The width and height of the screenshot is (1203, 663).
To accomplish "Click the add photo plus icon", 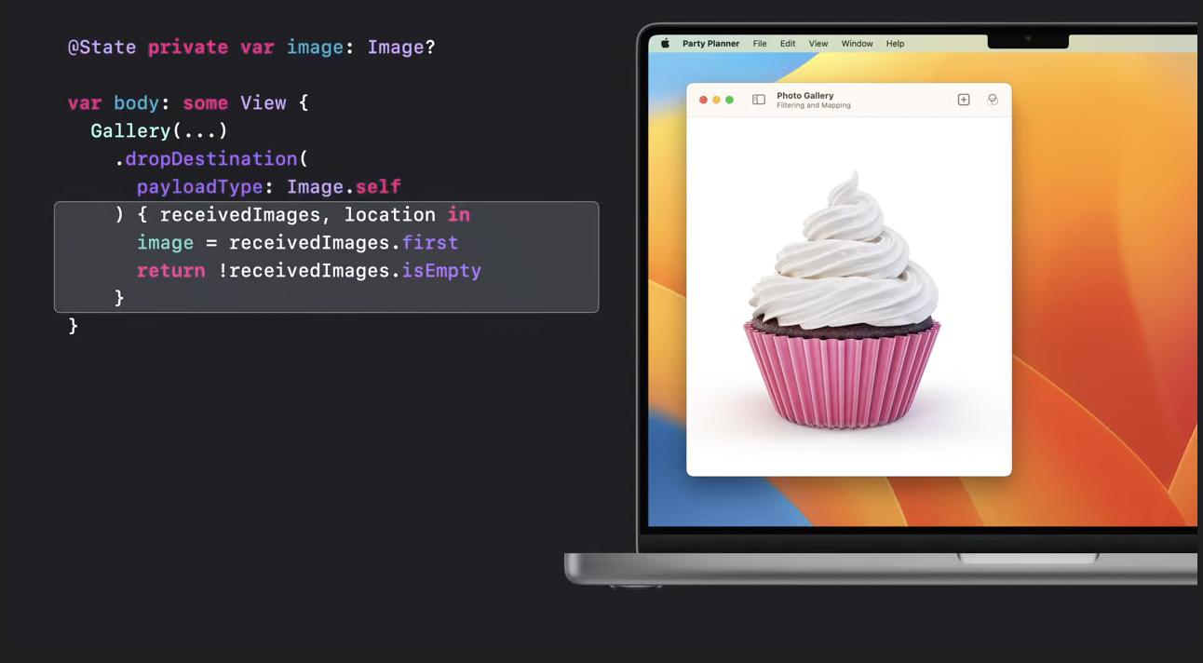I will [964, 100].
